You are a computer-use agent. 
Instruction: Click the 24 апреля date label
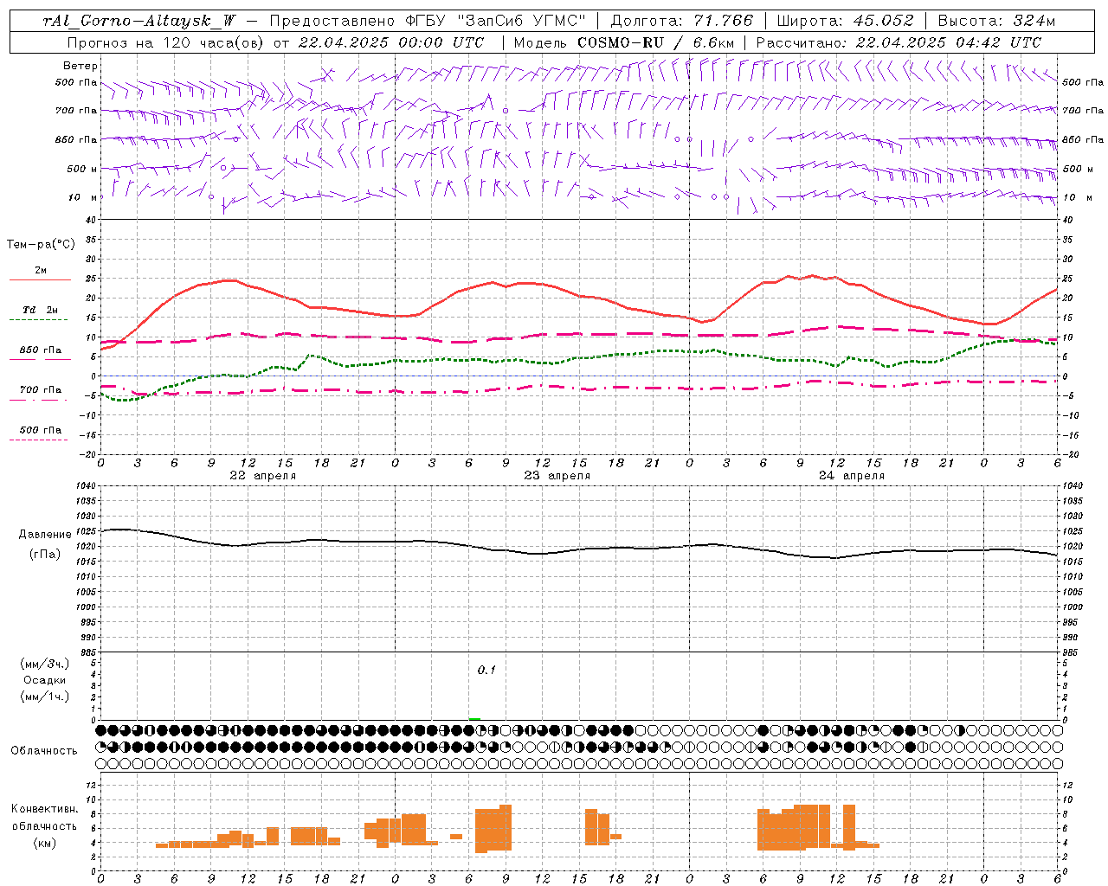click(x=851, y=476)
